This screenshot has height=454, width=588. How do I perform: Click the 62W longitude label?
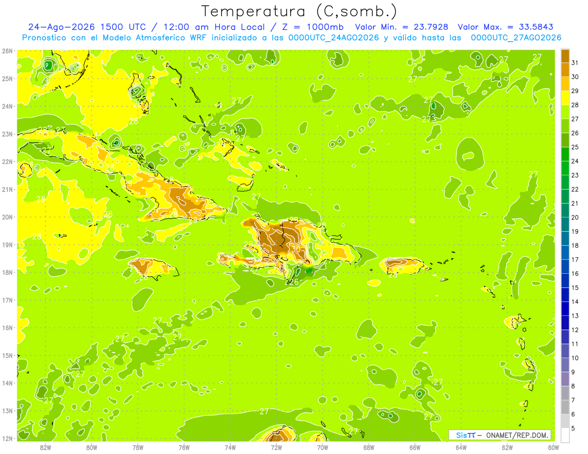(507, 447)
